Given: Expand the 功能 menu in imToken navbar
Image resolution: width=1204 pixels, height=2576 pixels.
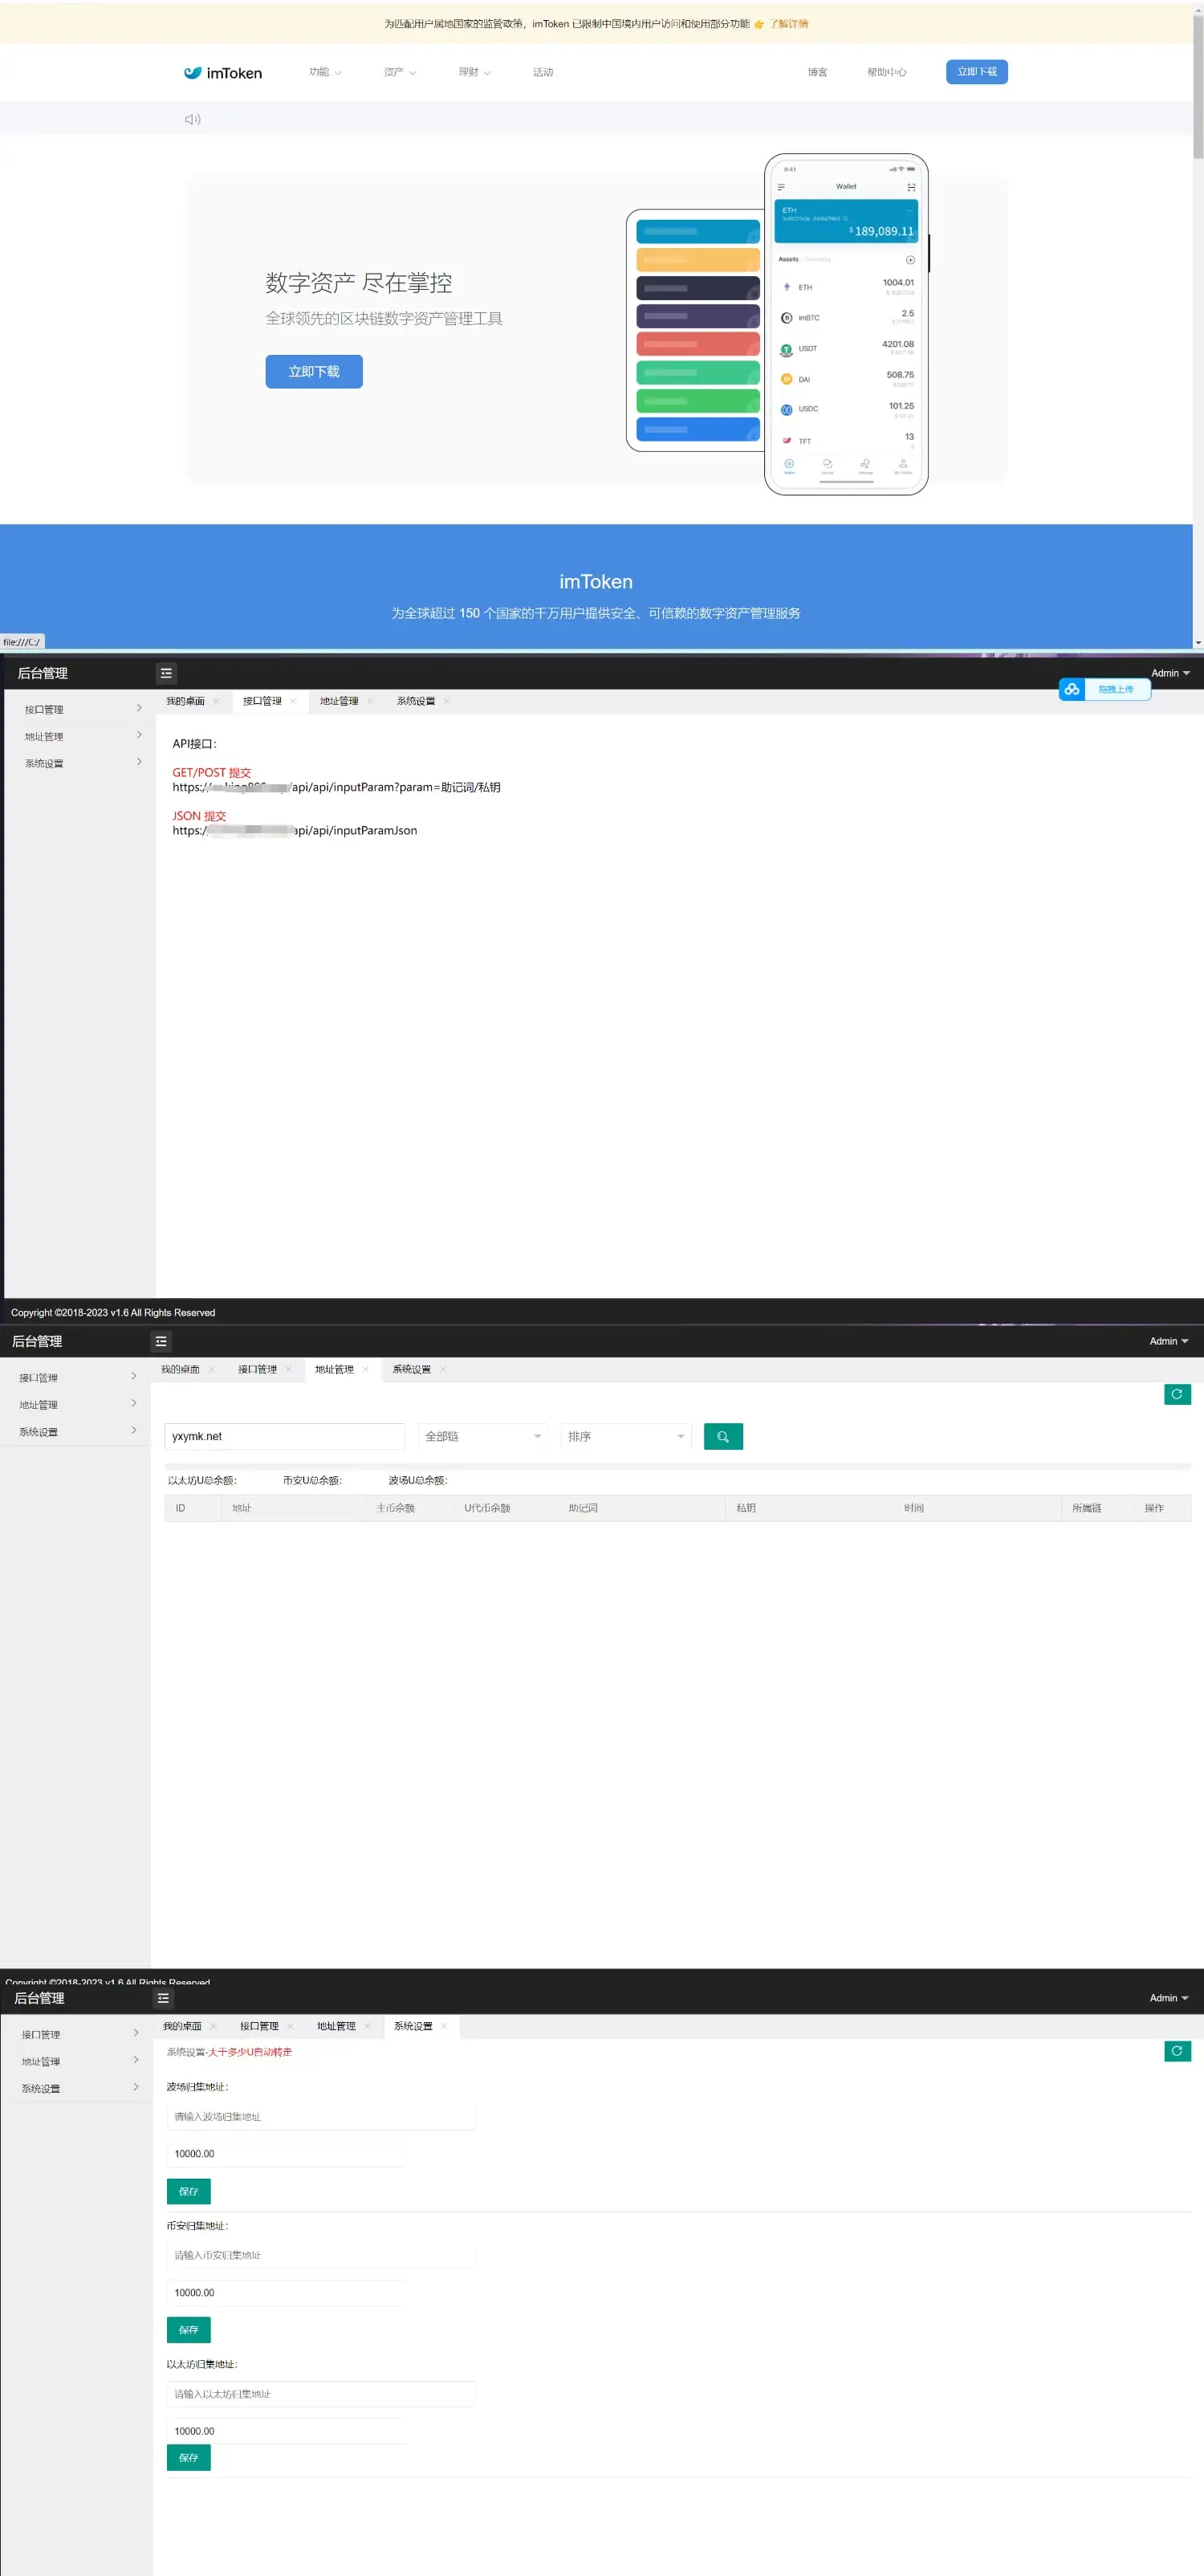Looking at the screenshot, I should pos(325,72).
